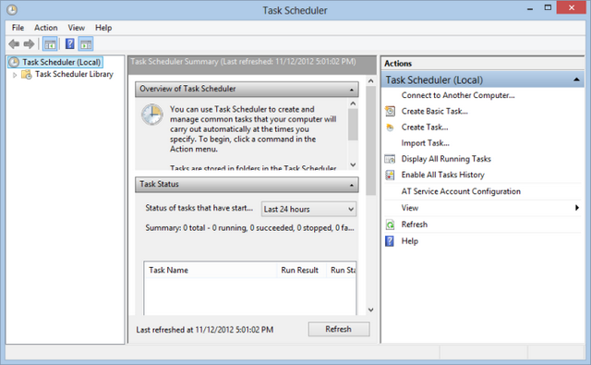Collapse the Overview of Task Scheduler section

pyautogui.click(x=352, y=90)
